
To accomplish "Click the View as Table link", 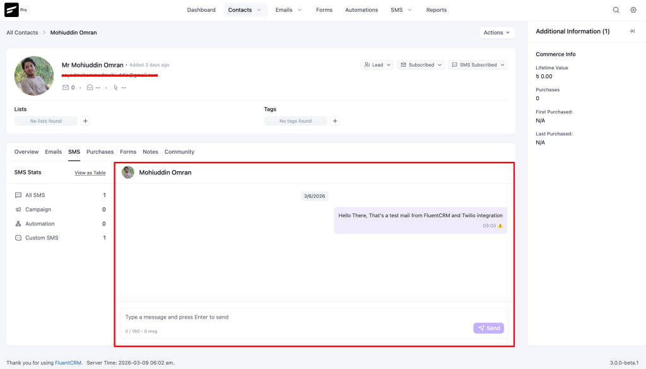I will coord(90,173).
